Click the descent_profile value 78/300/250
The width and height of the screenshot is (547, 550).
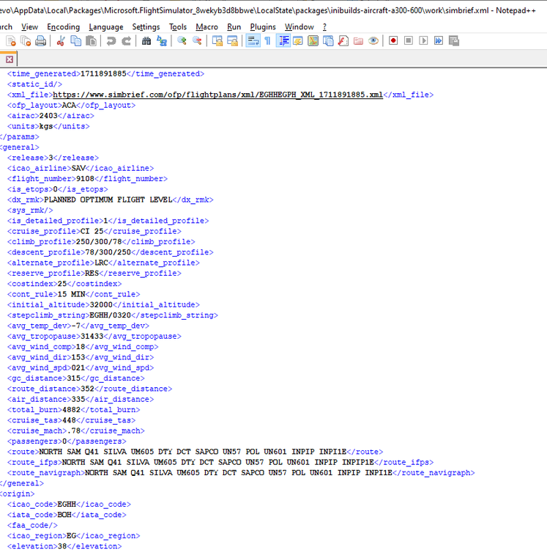108,252
